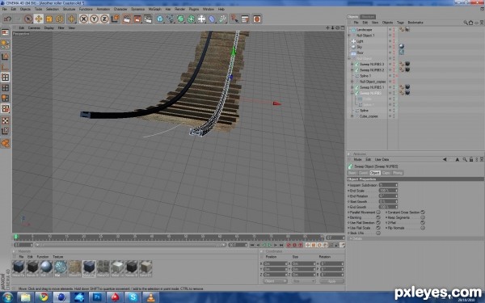Expand the Sweep NURBS.3 tree node
This screenshot has height=303, width=485.
352,65
